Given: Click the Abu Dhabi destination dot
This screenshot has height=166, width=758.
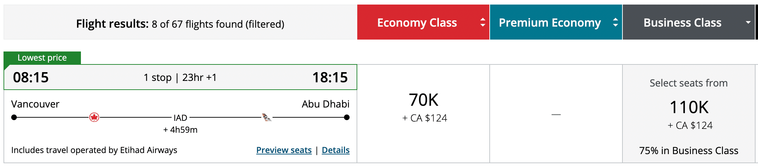Looking at the screenshot, I should point(346,117).
